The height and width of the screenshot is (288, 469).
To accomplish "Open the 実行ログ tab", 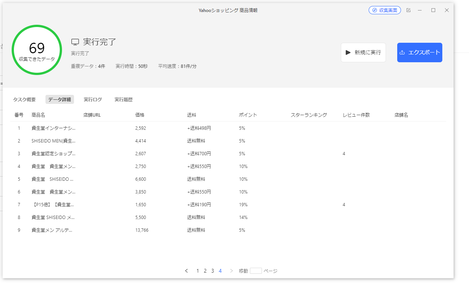I will (92, 99).
